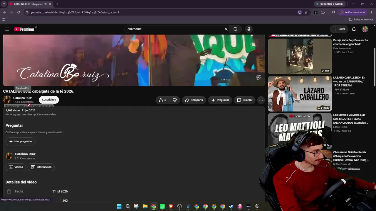The width and height of the screenshot is (376, 211).
Task: Click Catalina Ruiz channel avatar beside Suscribirse
Action: 7,100
